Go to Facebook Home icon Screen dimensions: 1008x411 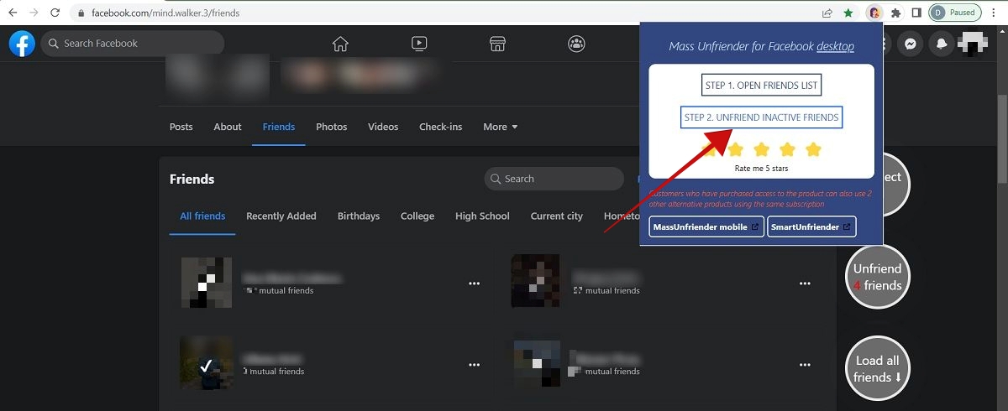(x=340, y=44)
